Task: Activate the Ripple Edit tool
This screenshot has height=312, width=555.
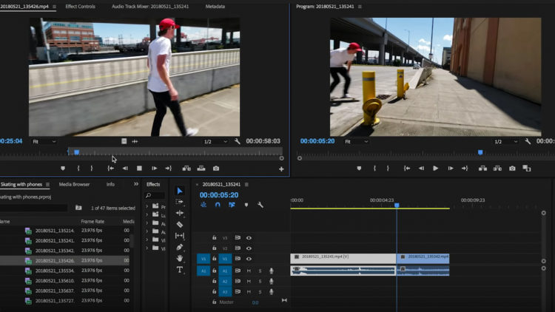Action: pyautogui.click(x=180, y=213)
